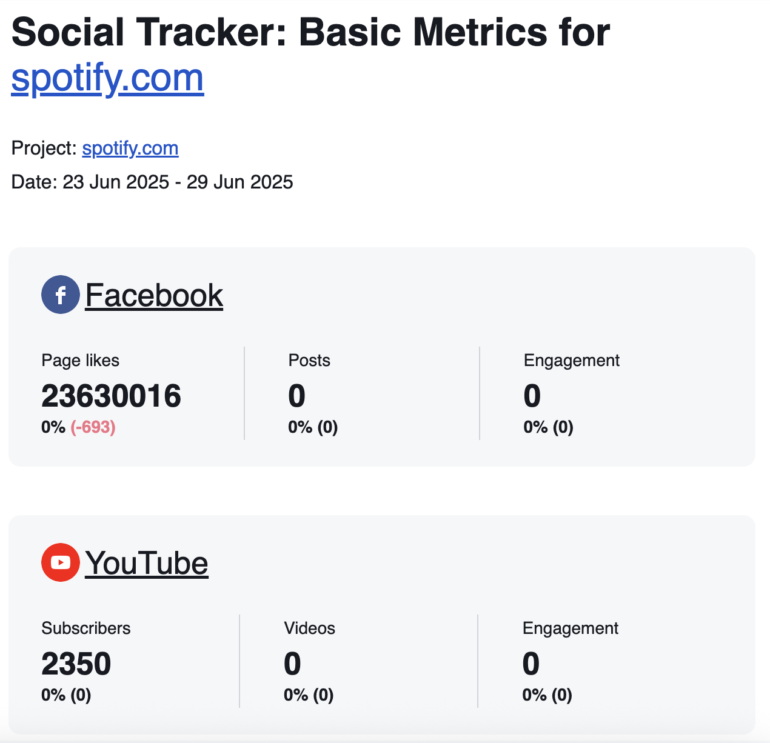Click the date range 23 Jun 2025 - 29 Jun 2025
Screen dimensions: 770x743
click(178, 182)
